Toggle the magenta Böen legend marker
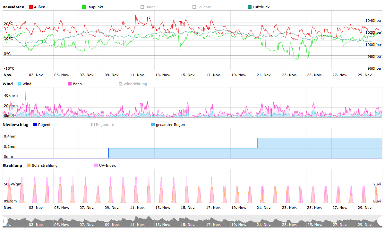The width and height of the screenshot is (385, 241). click(70, 84)
